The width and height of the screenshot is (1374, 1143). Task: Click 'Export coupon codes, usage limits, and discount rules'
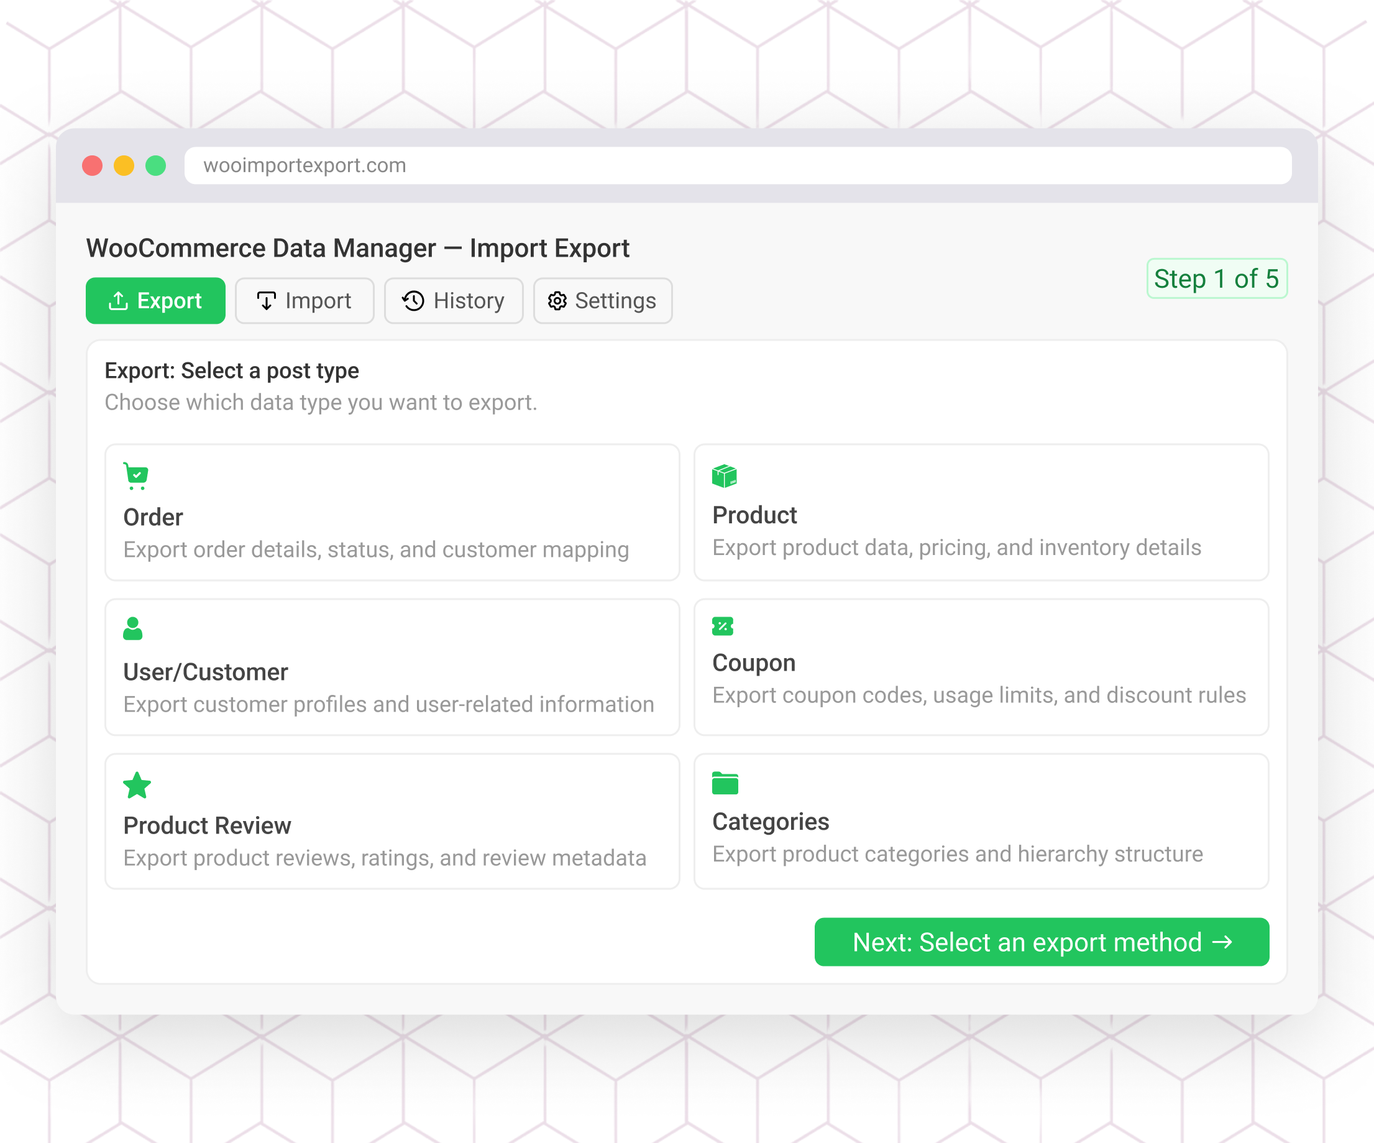979,695
